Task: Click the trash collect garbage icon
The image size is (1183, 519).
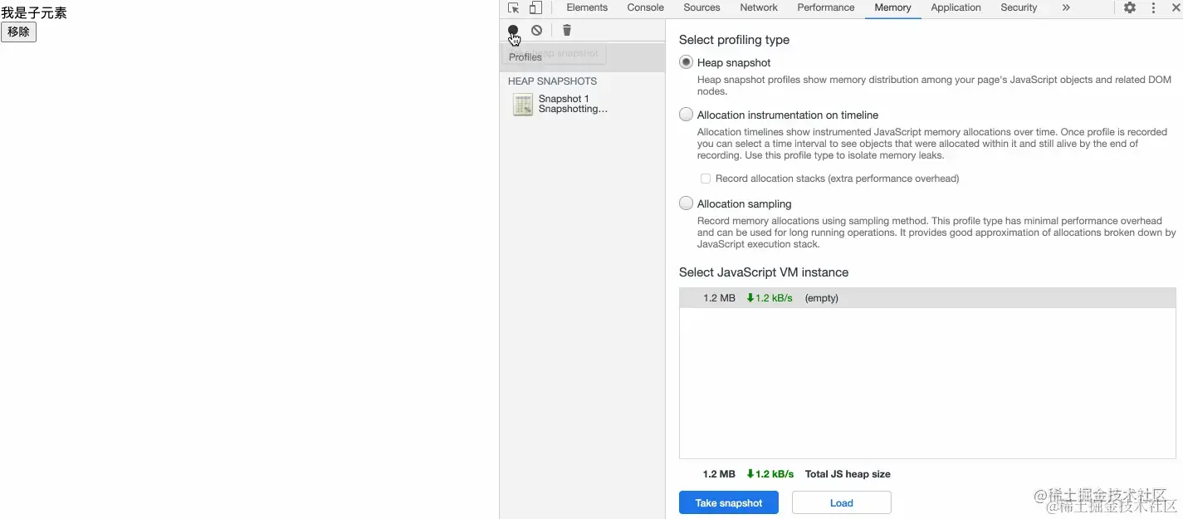Action: tap(567, 30)
